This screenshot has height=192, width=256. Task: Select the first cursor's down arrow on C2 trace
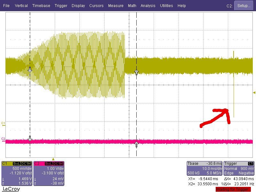(30, 139)
